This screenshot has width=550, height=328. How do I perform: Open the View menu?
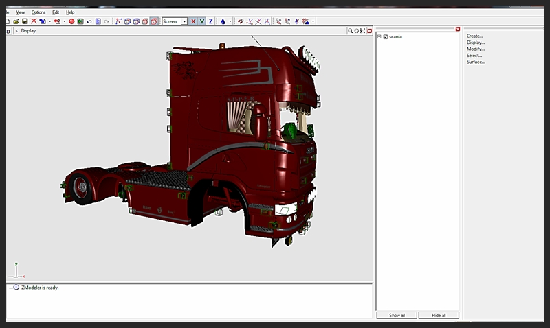tap(21, 12)
